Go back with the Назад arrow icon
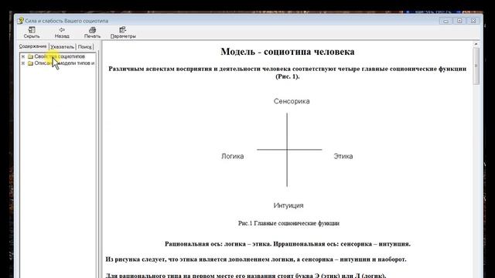 coord(62,30)
